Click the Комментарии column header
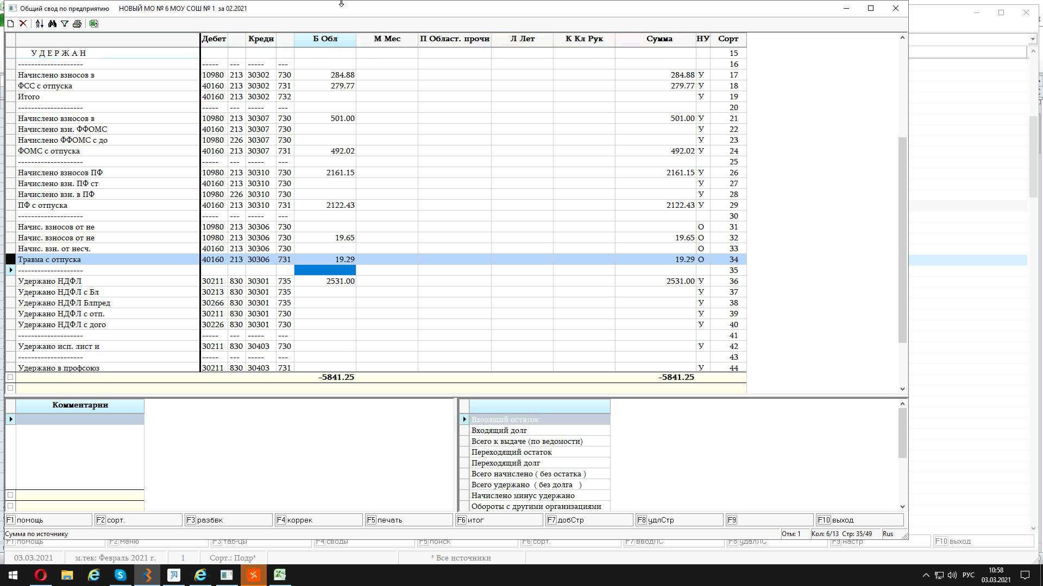The width and height of the screenshot is (1043, 586). [x=80, y=405]
